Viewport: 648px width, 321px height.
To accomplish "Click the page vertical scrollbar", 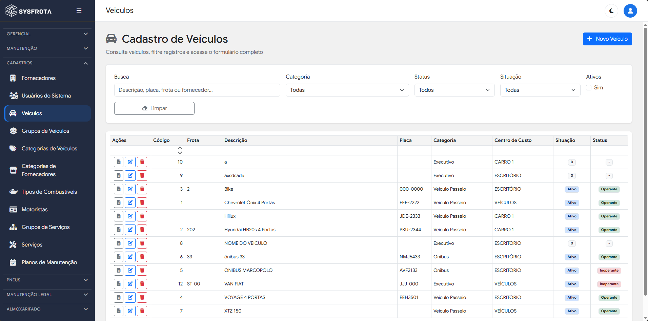I will (x=645, y=163).
